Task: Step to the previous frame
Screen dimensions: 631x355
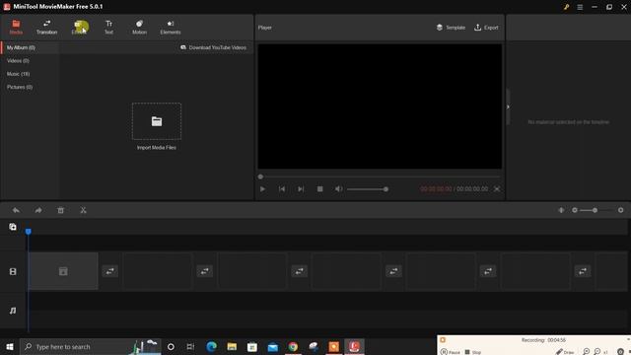Action: (x=282, y=188)
